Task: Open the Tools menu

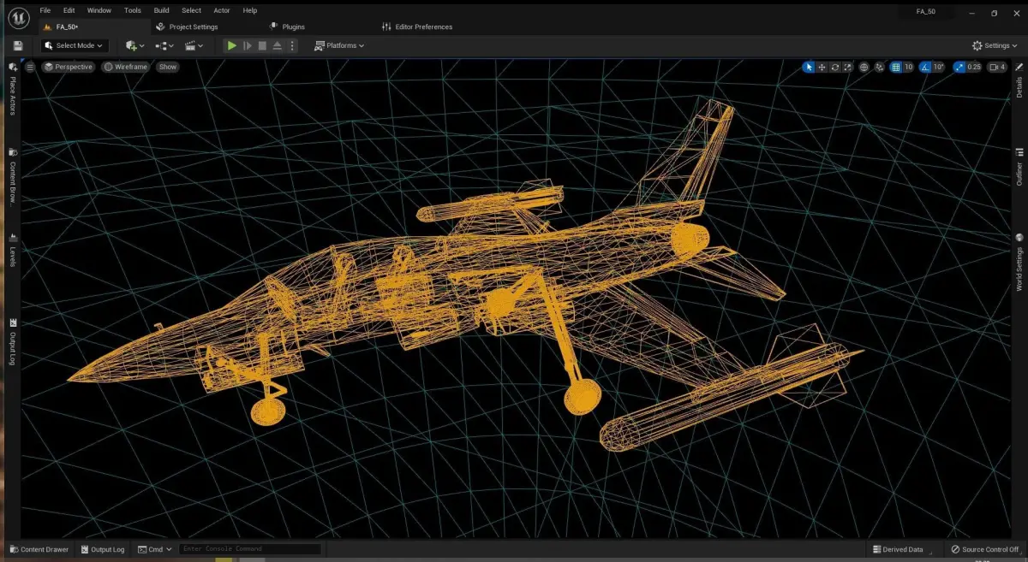Action: tap(132, 10)
